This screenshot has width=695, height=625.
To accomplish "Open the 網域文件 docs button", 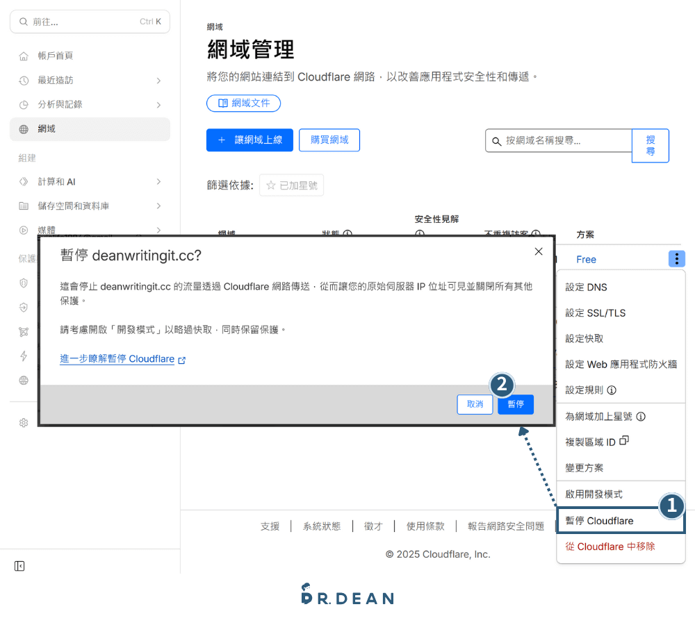I will [243, 103].
